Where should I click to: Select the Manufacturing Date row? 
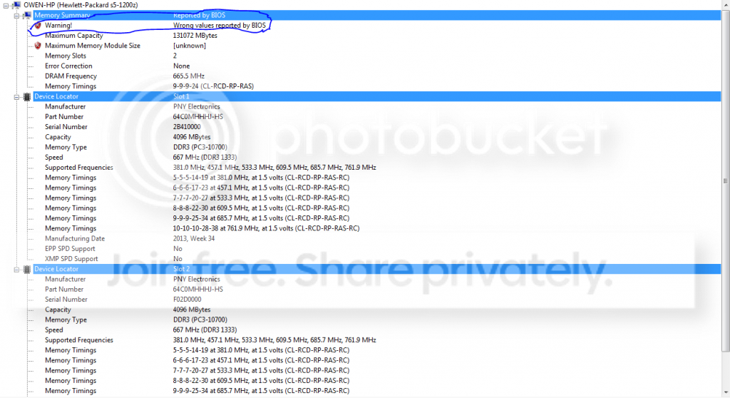pyautogui.click(x=377, y=239)
